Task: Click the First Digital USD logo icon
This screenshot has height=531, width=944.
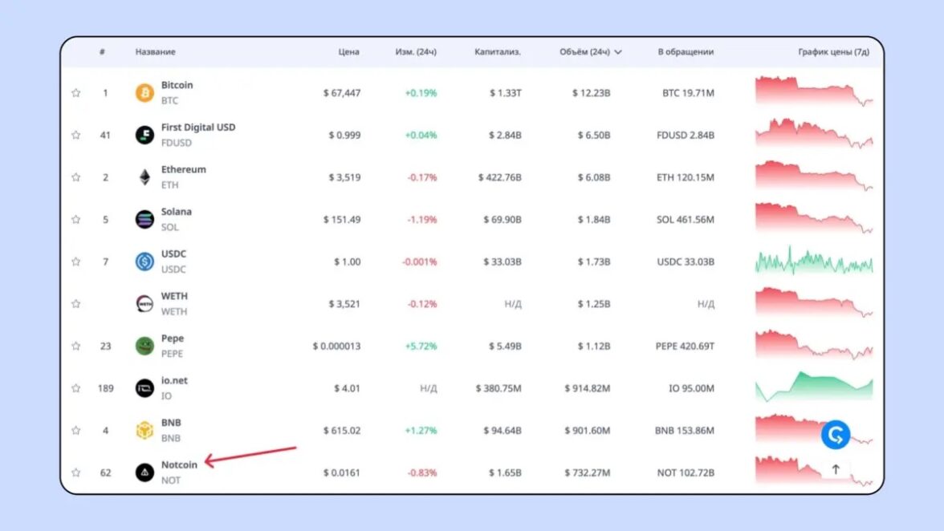Action: tap(144, 135)
